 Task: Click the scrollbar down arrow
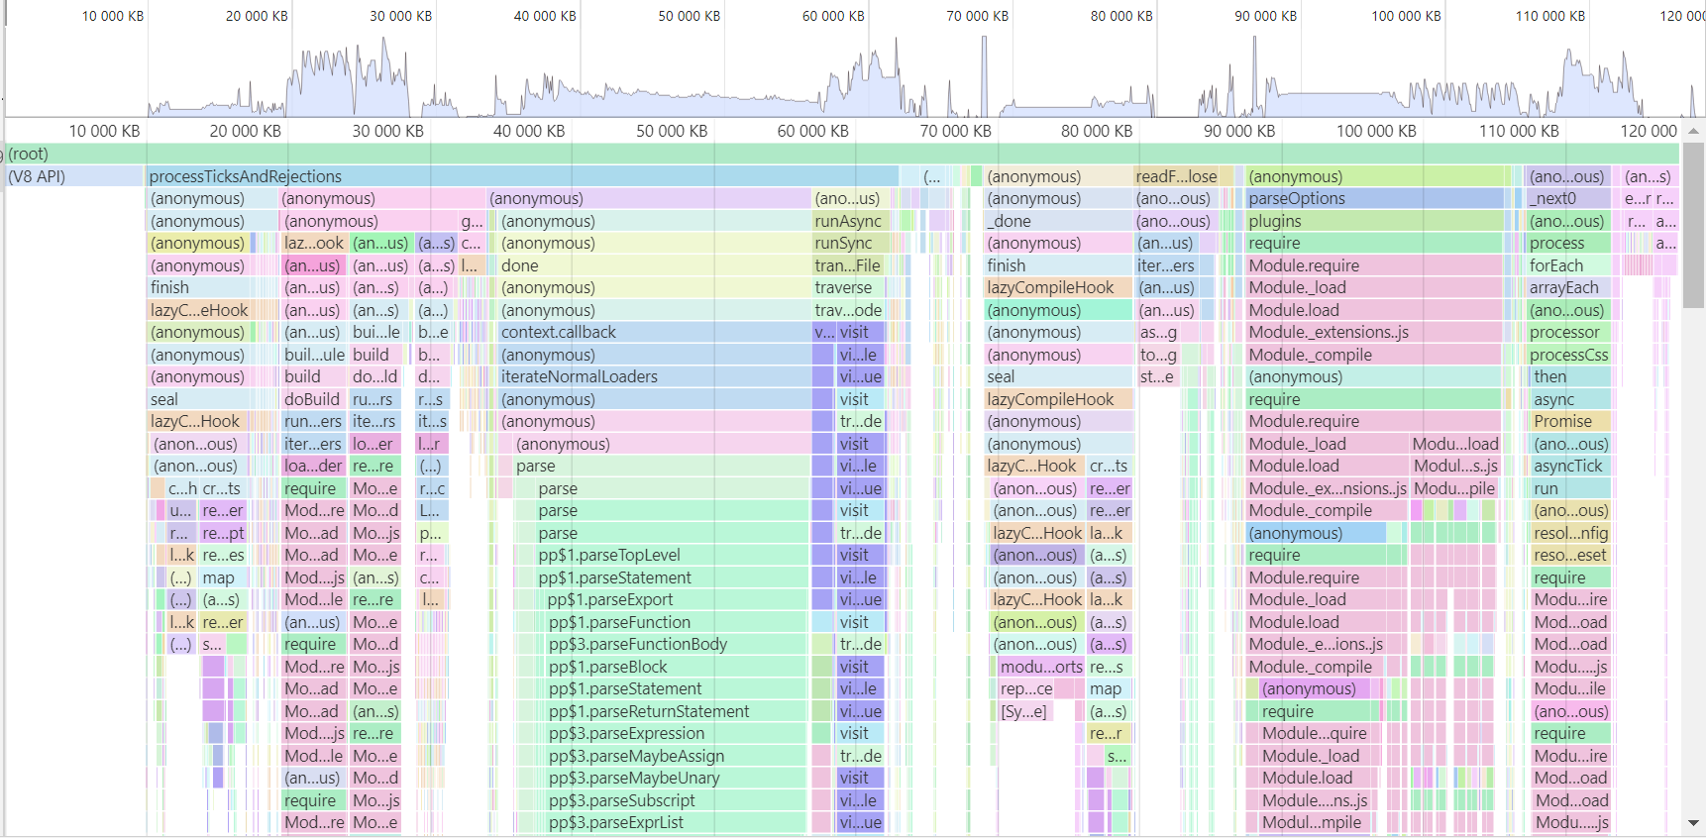click(1693, 822)
